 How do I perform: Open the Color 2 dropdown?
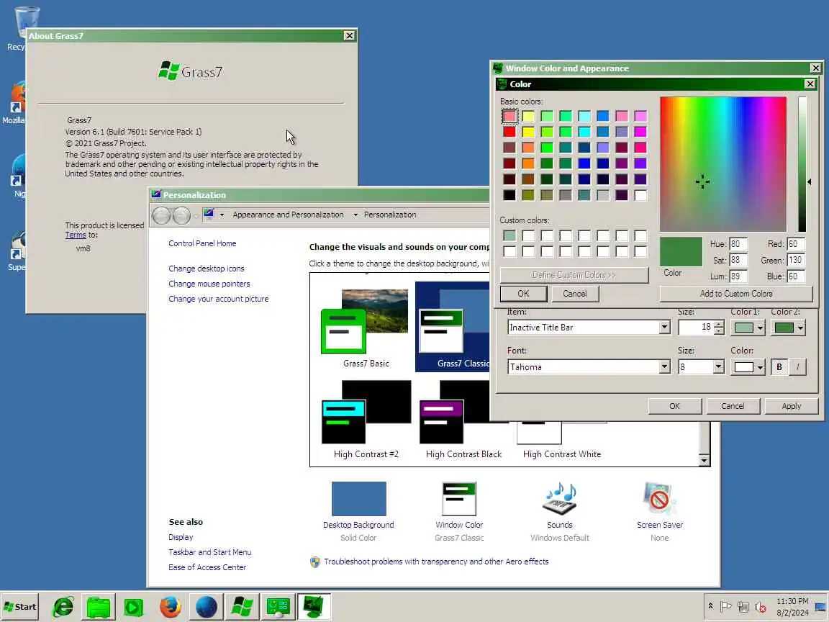click(x=788, y=328)
